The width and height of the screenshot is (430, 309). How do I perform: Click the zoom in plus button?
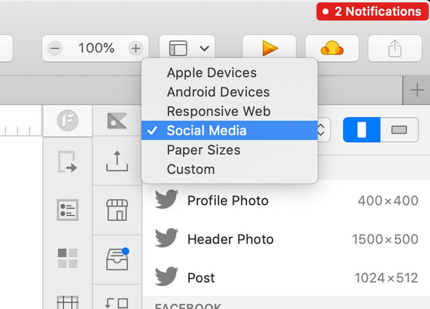pos(135,48)
